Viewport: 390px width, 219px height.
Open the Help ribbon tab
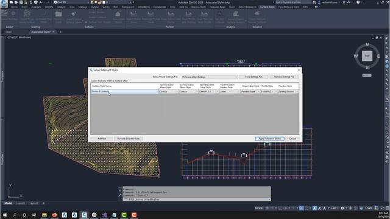172,7
